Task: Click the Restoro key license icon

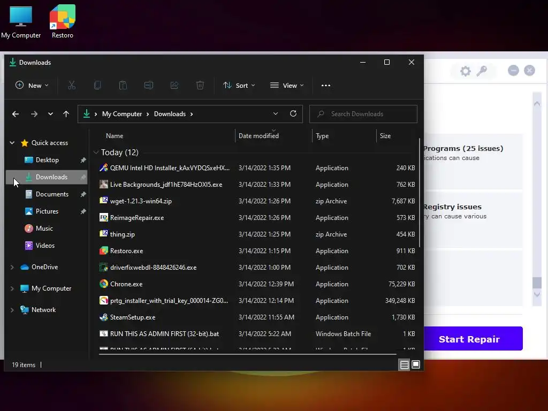Action: [482, 71]
